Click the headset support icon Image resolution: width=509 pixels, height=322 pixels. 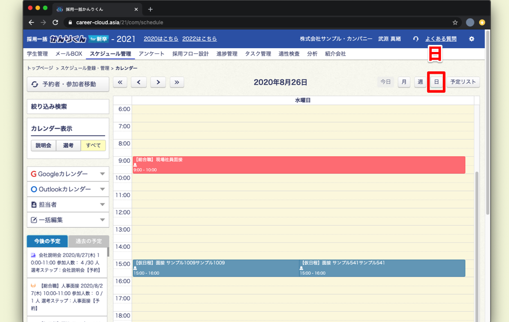click(x=416, y=39)
